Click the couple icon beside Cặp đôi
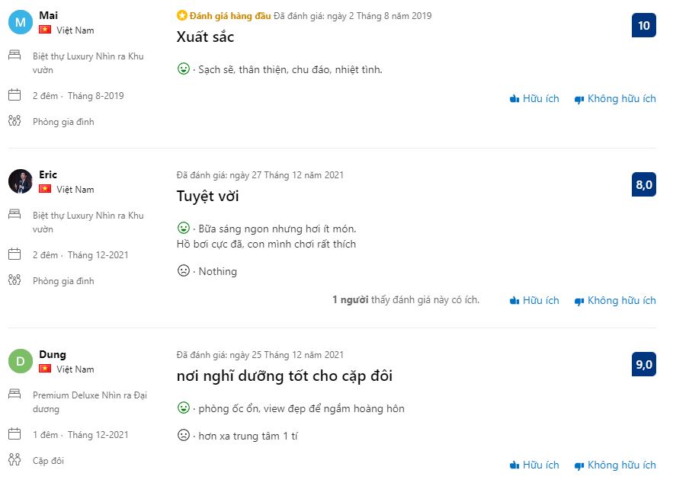Viewport: 673px width, 486px height. point(14,459)
